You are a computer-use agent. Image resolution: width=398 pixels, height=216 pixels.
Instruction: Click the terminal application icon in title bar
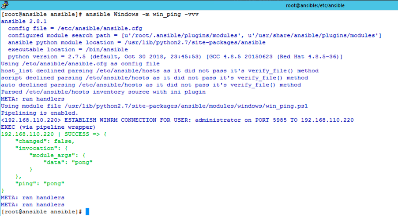point(5,5)
